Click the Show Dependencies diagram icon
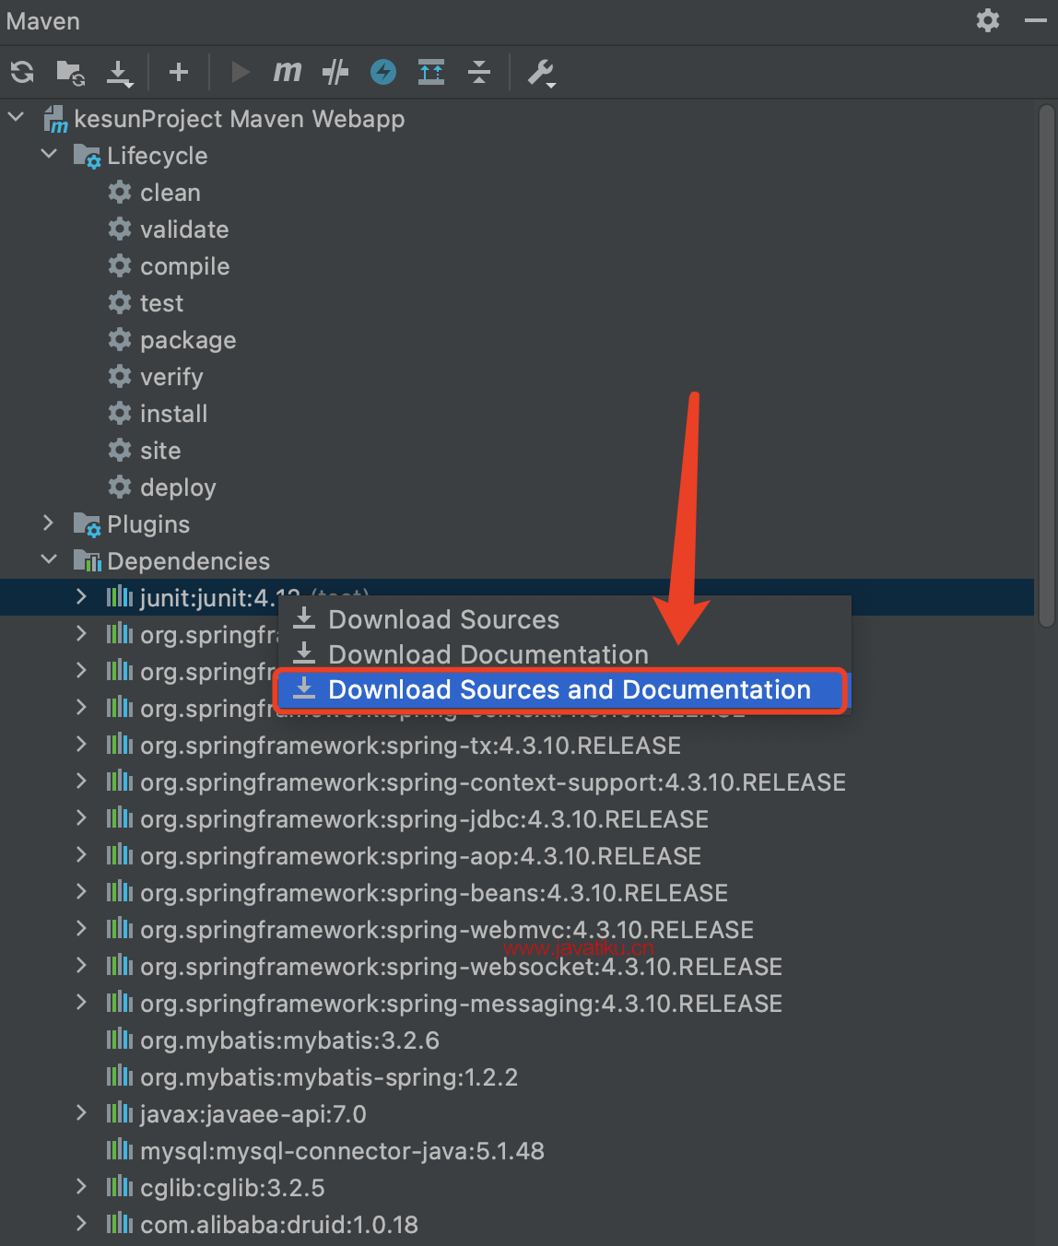The width and height of the screenshot is (1058, 1246). (x=431, y=72)
